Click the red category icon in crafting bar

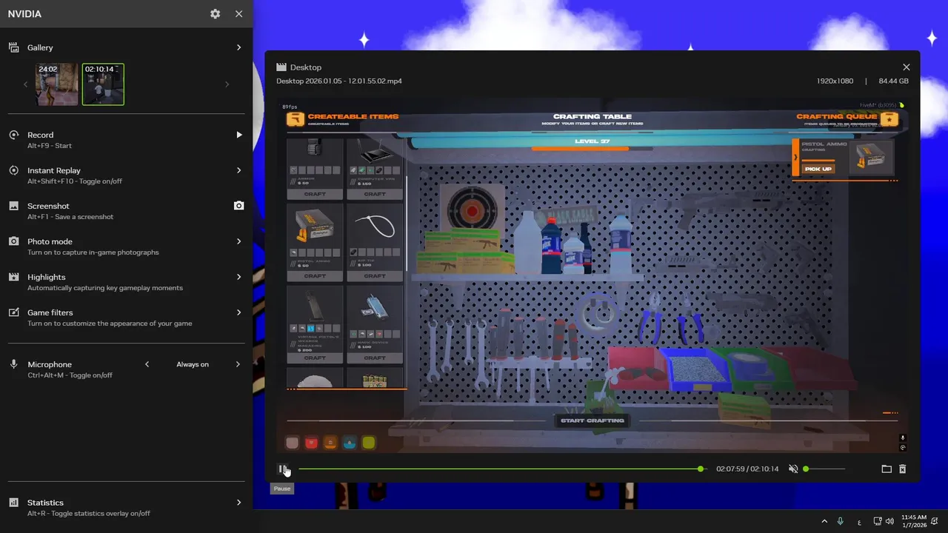pos(311,443)
